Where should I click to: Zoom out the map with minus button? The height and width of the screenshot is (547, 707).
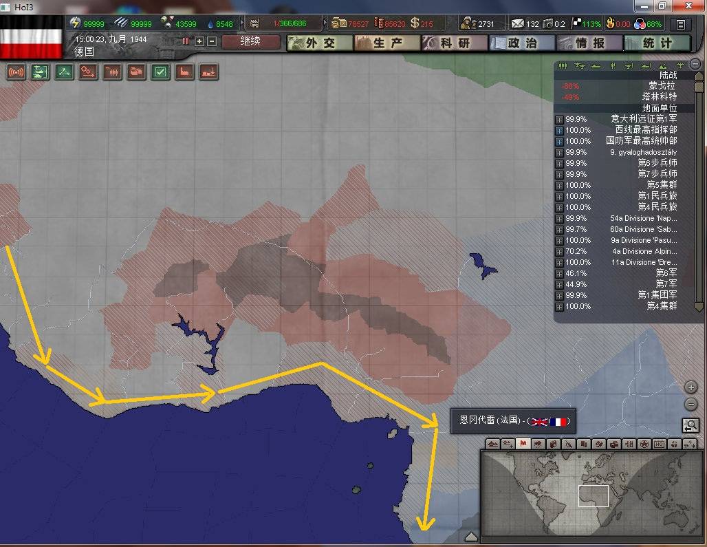click(x=690, y=404)
